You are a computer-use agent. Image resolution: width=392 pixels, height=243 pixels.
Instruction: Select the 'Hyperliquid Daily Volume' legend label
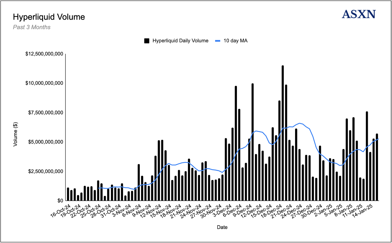[180, 41]
